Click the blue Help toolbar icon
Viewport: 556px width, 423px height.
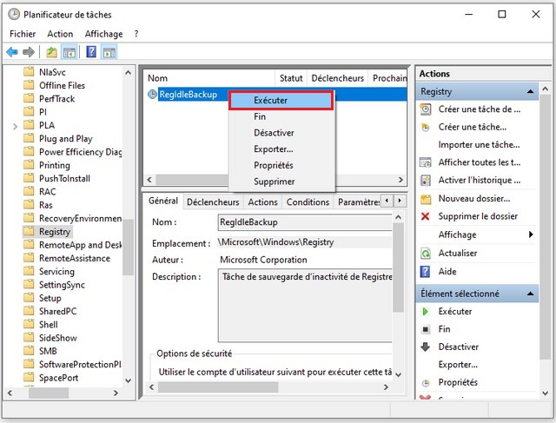click(x=91, y=52)
